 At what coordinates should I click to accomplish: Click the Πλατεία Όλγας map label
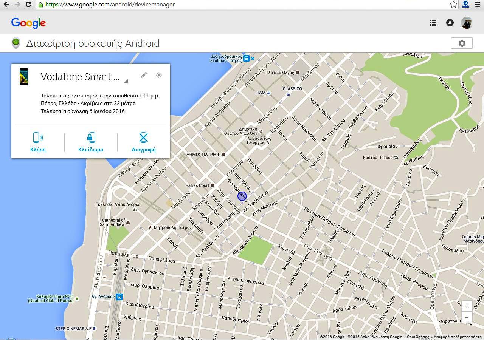[x=280, y=72]
